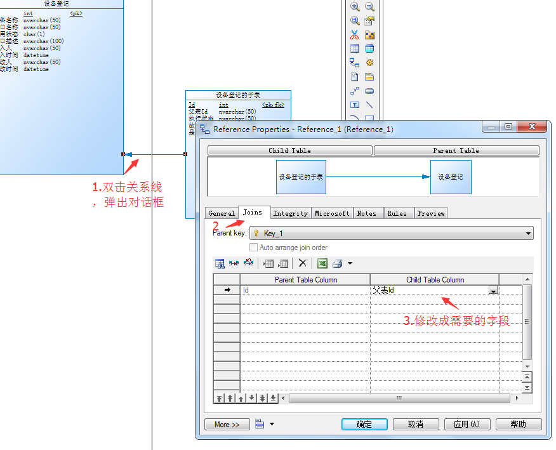This screenshot has width=556, height=450.
Task: Toggle Auto arrange join order checkbox
Action: 253,247
